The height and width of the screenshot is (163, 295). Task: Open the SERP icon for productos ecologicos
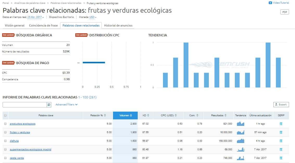pos(281,124)
